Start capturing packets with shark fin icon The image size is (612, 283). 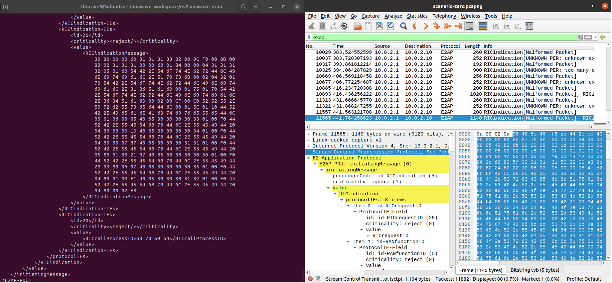click(x=311, y=26)
